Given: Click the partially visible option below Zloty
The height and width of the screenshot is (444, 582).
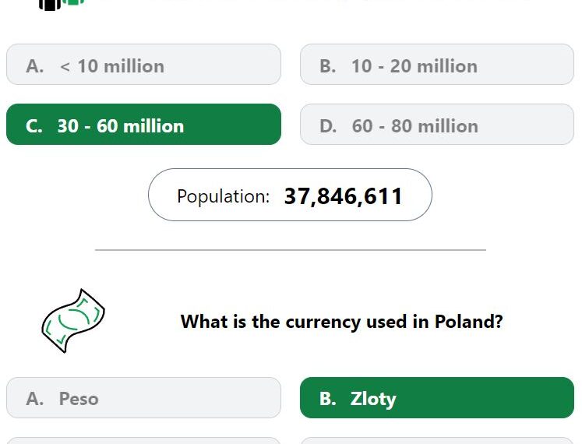Looking at the screenshot, I should coord(437,441).
